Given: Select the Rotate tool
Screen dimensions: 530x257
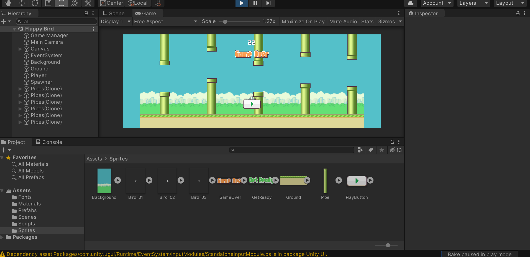Looking at the screenshot, I should [35, 3].
